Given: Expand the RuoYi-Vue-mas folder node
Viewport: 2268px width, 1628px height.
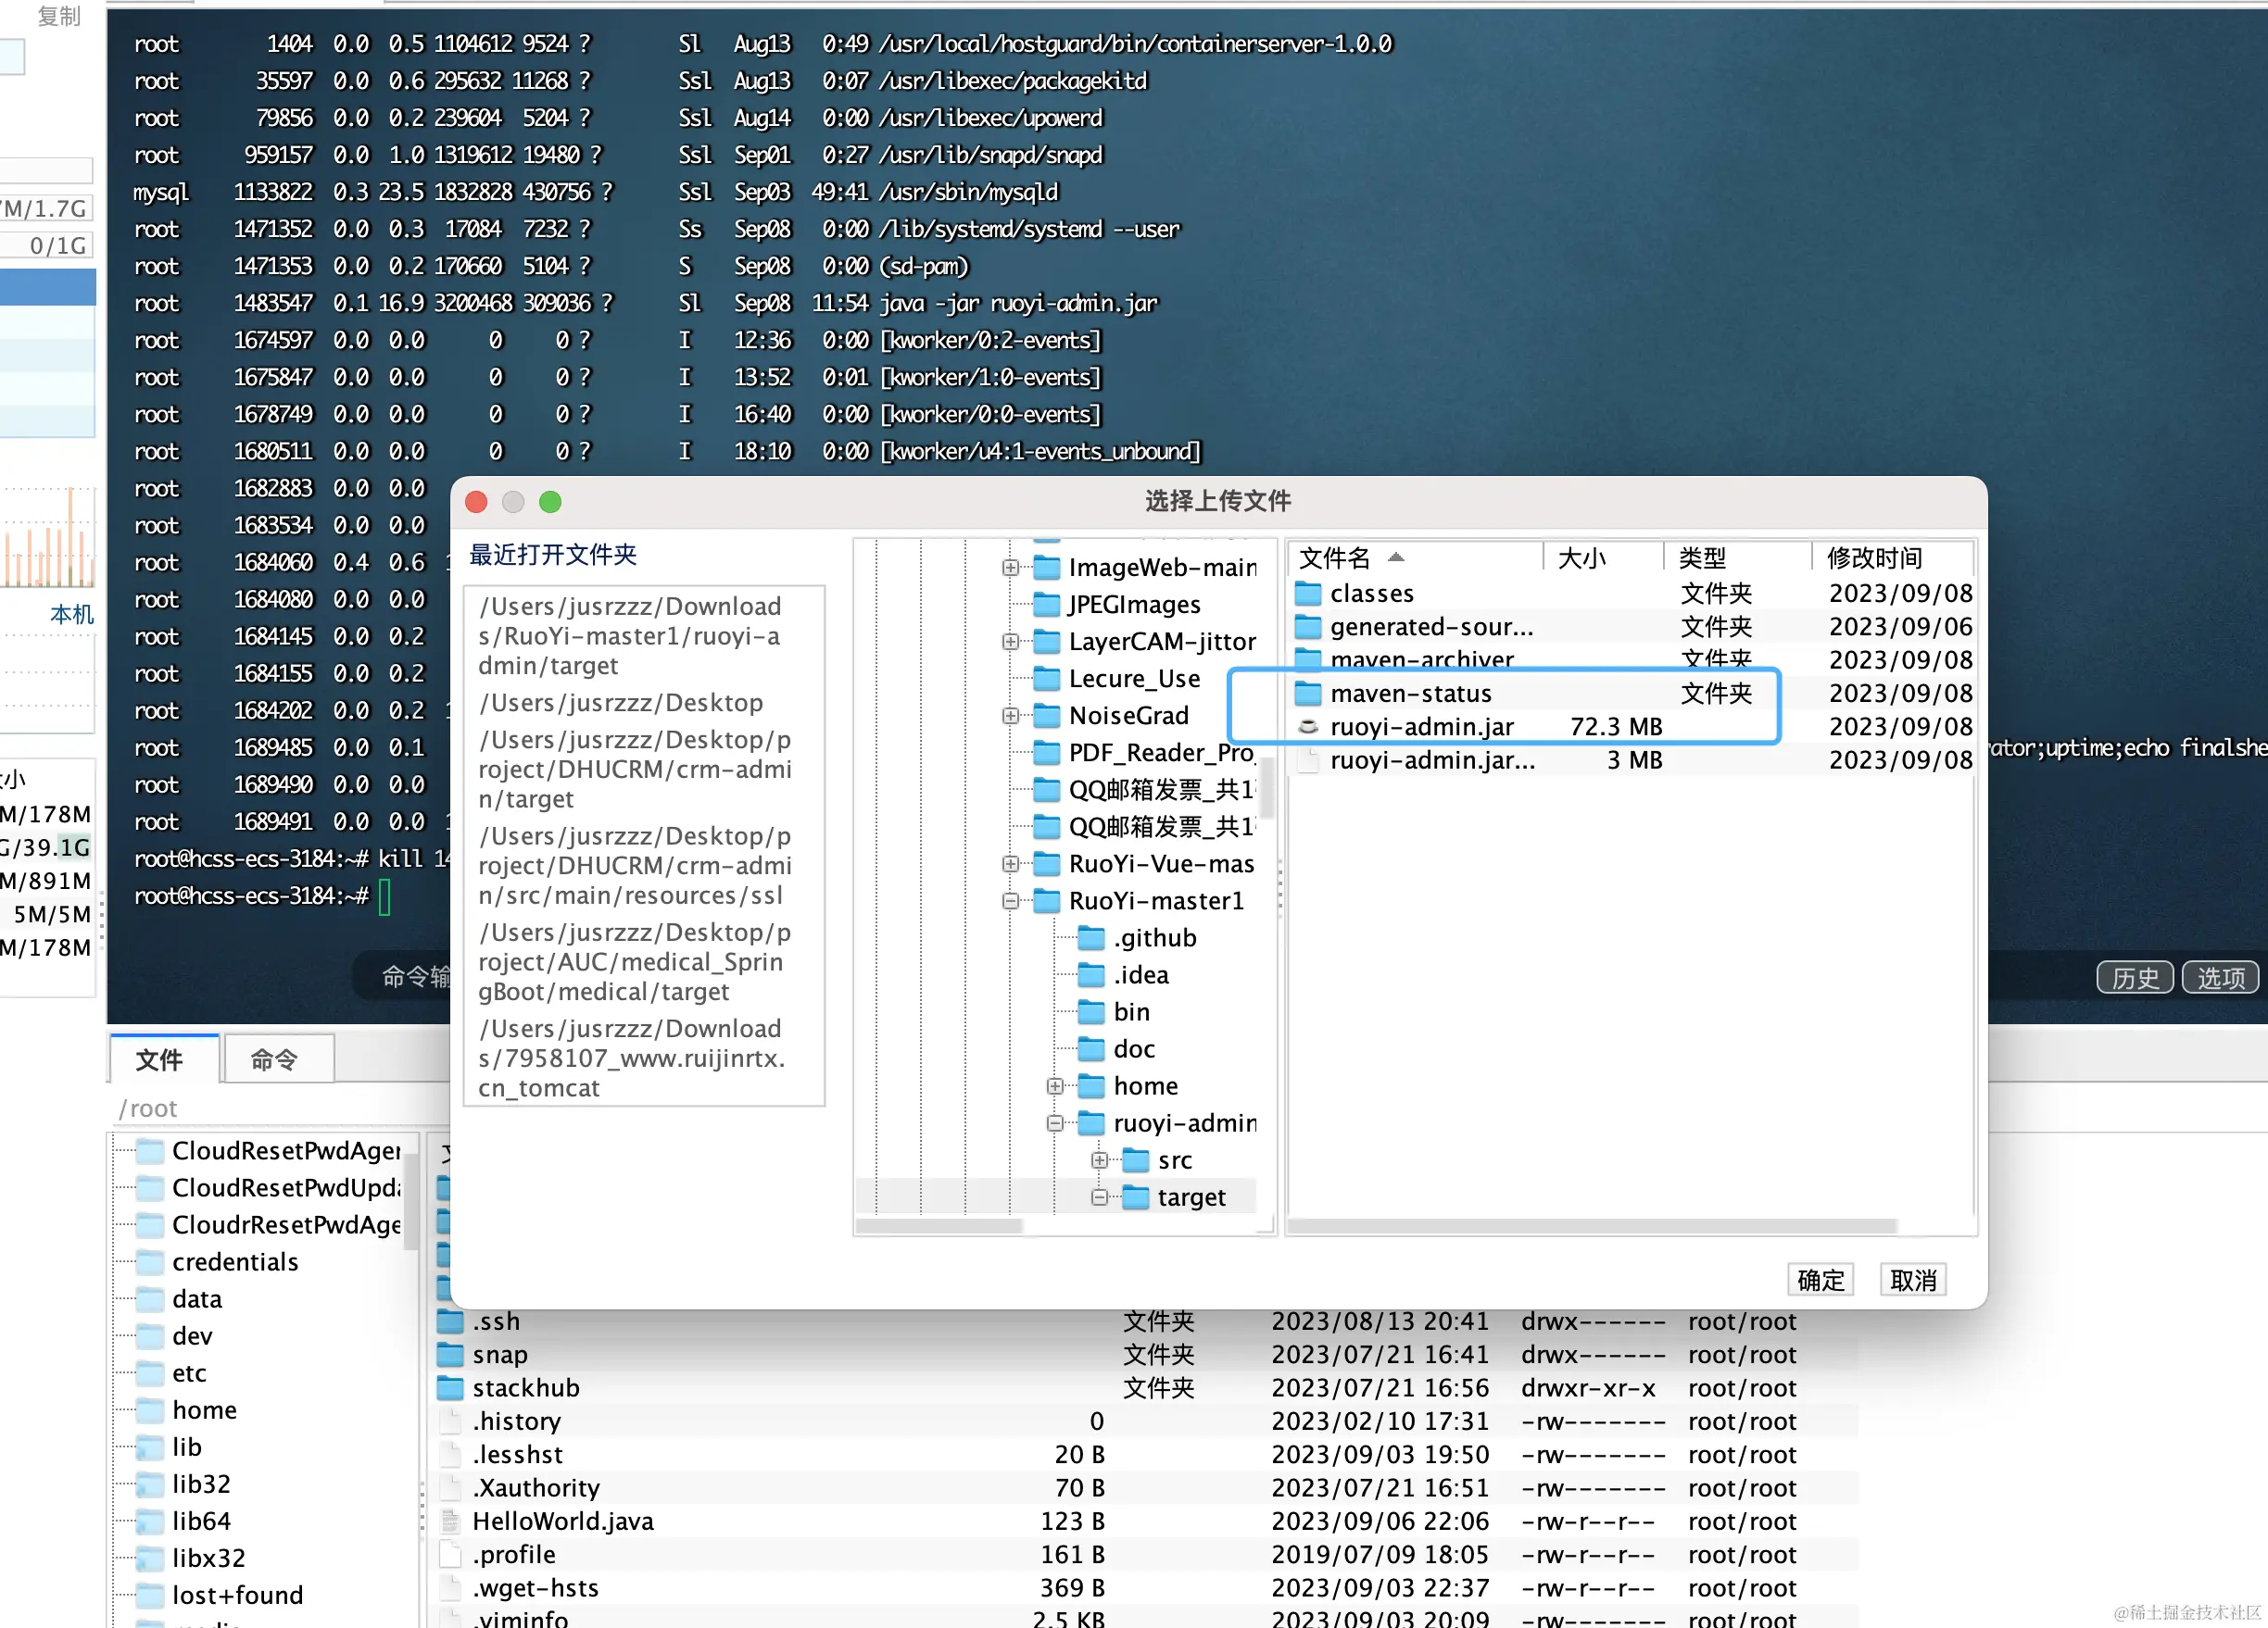Looking at the screenshot, I should tap(1010, 864).
